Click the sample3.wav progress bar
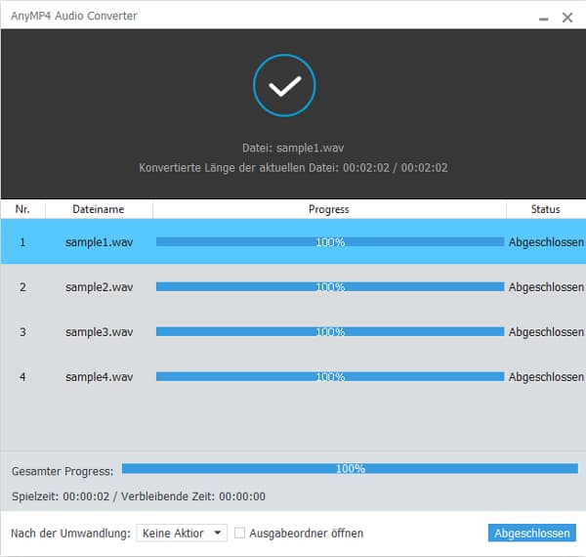 [330, 332]
